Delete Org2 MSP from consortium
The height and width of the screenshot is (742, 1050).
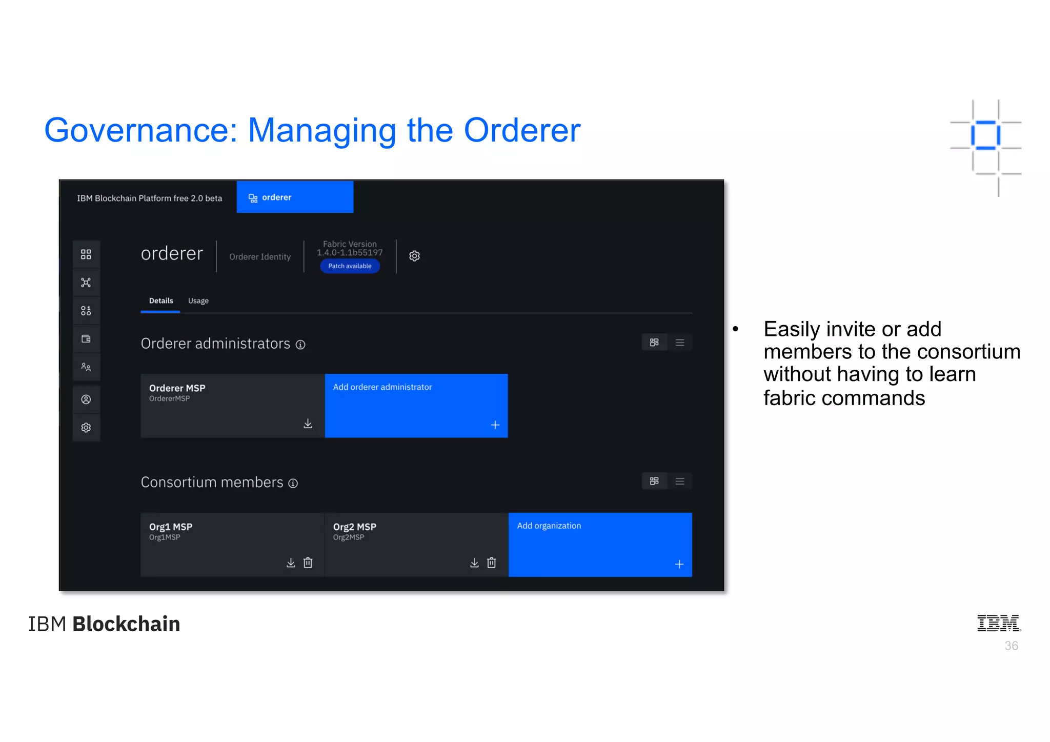[491, 563]
